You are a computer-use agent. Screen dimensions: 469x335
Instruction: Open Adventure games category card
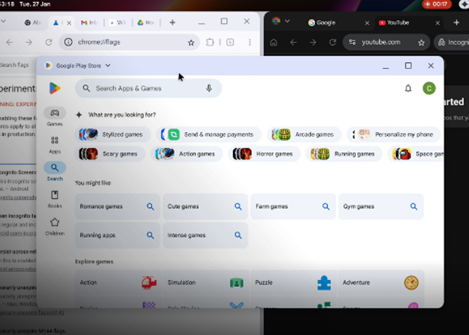coord(381,283)
